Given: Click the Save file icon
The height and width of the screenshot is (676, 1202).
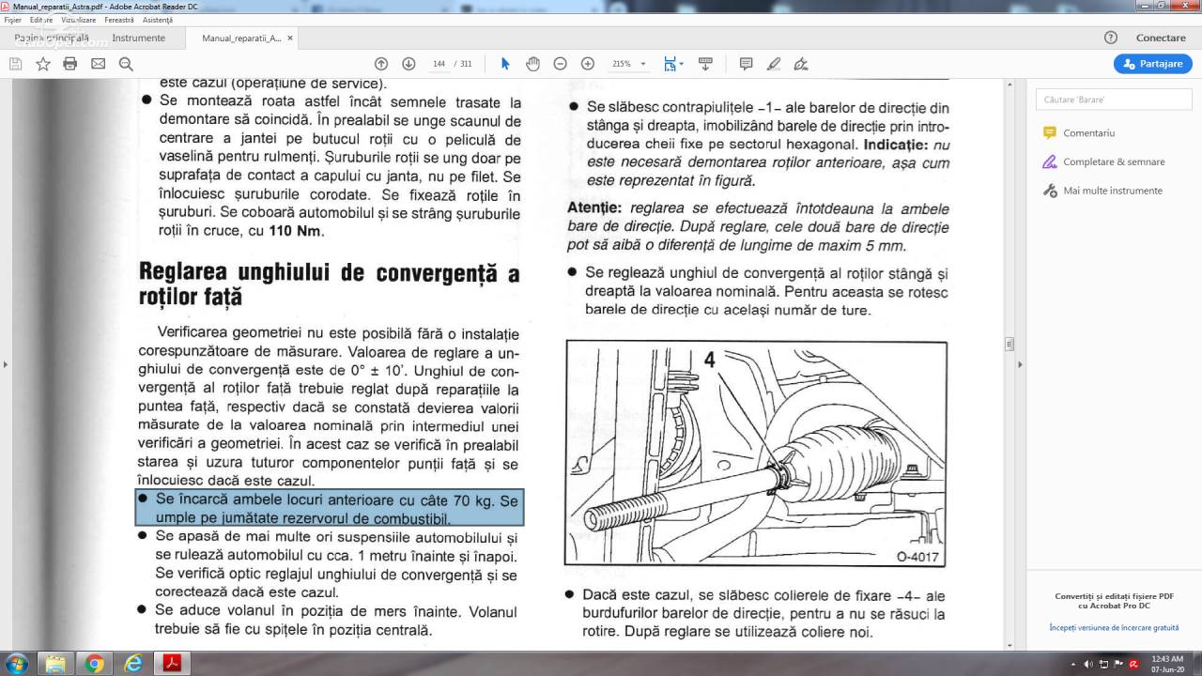Looking at the screenshot, I should (15, 64).
